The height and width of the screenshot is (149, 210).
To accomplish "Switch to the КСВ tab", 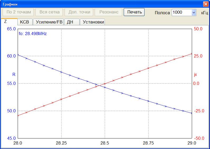I will [x=25, y=22].
